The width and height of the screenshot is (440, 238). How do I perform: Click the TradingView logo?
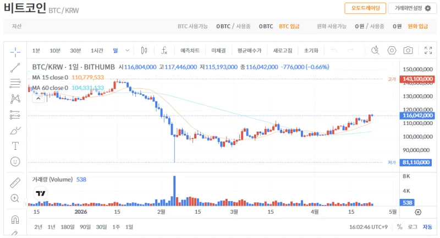click(41, 193)
